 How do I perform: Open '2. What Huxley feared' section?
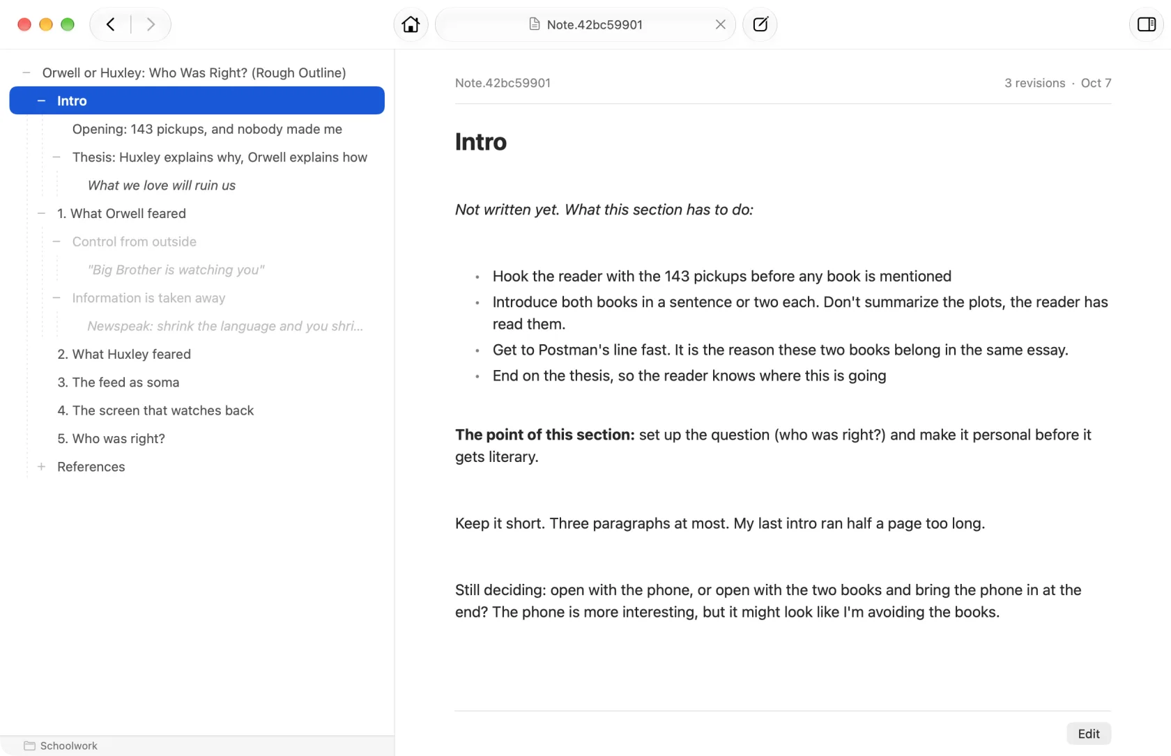click(124, 354)
